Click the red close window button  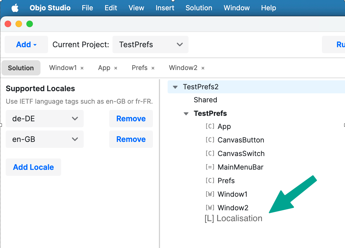click(x=8, y=24)
